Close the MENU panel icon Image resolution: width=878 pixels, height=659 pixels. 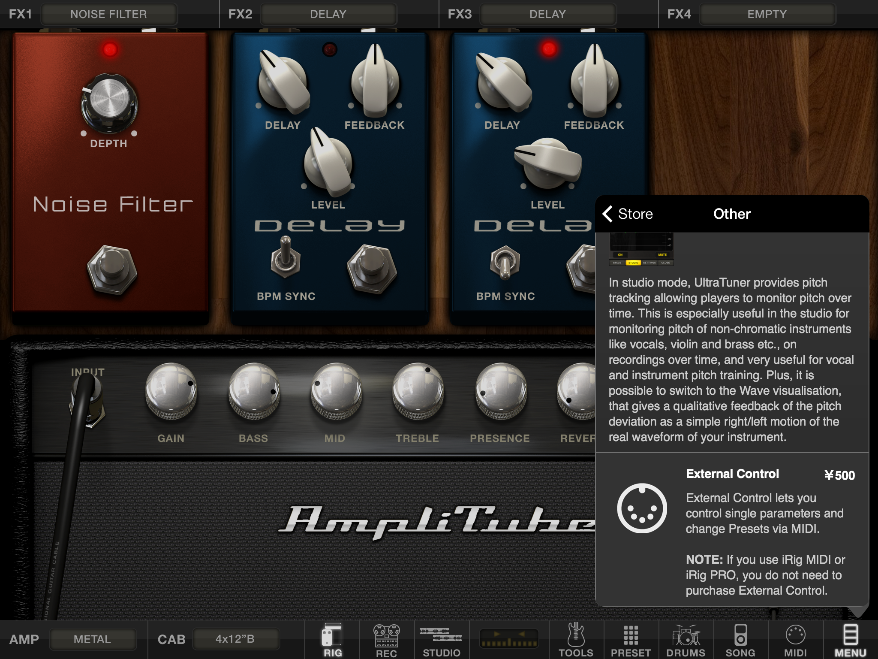point(851,640)
